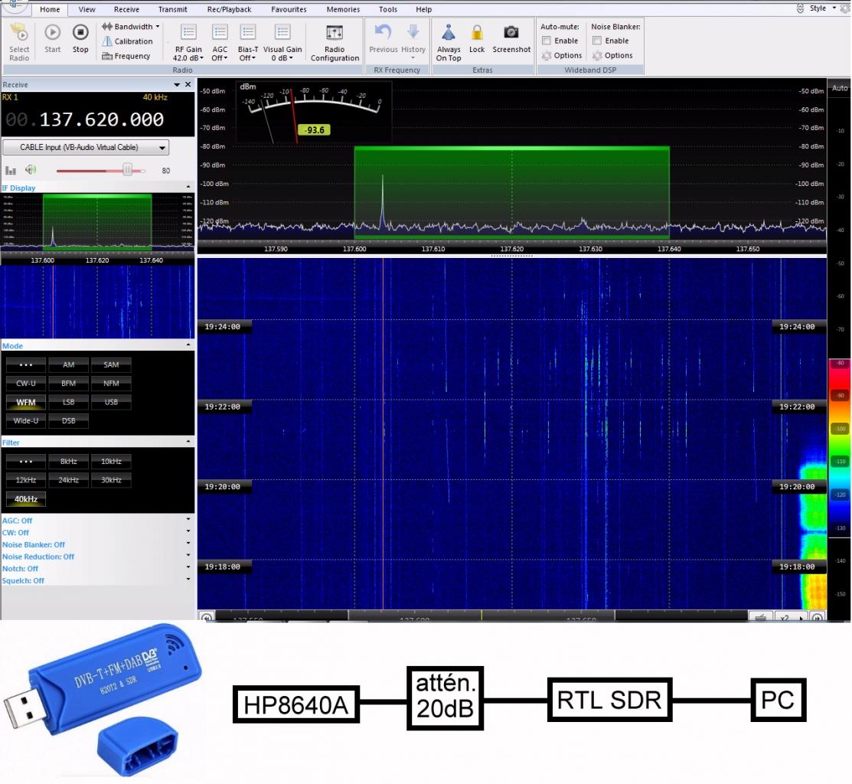This screenshot has width=852, height=784.
Task: Select CW-U mode
Action: (25, 383)
